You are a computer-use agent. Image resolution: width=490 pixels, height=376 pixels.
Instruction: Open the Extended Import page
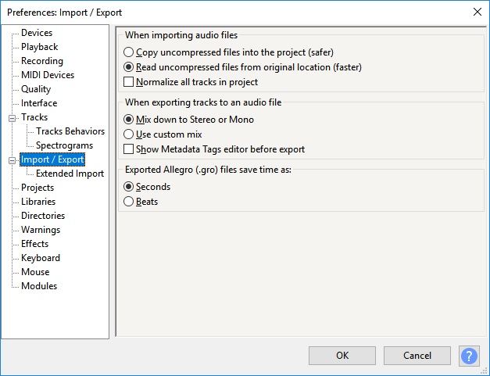[70, 174]
